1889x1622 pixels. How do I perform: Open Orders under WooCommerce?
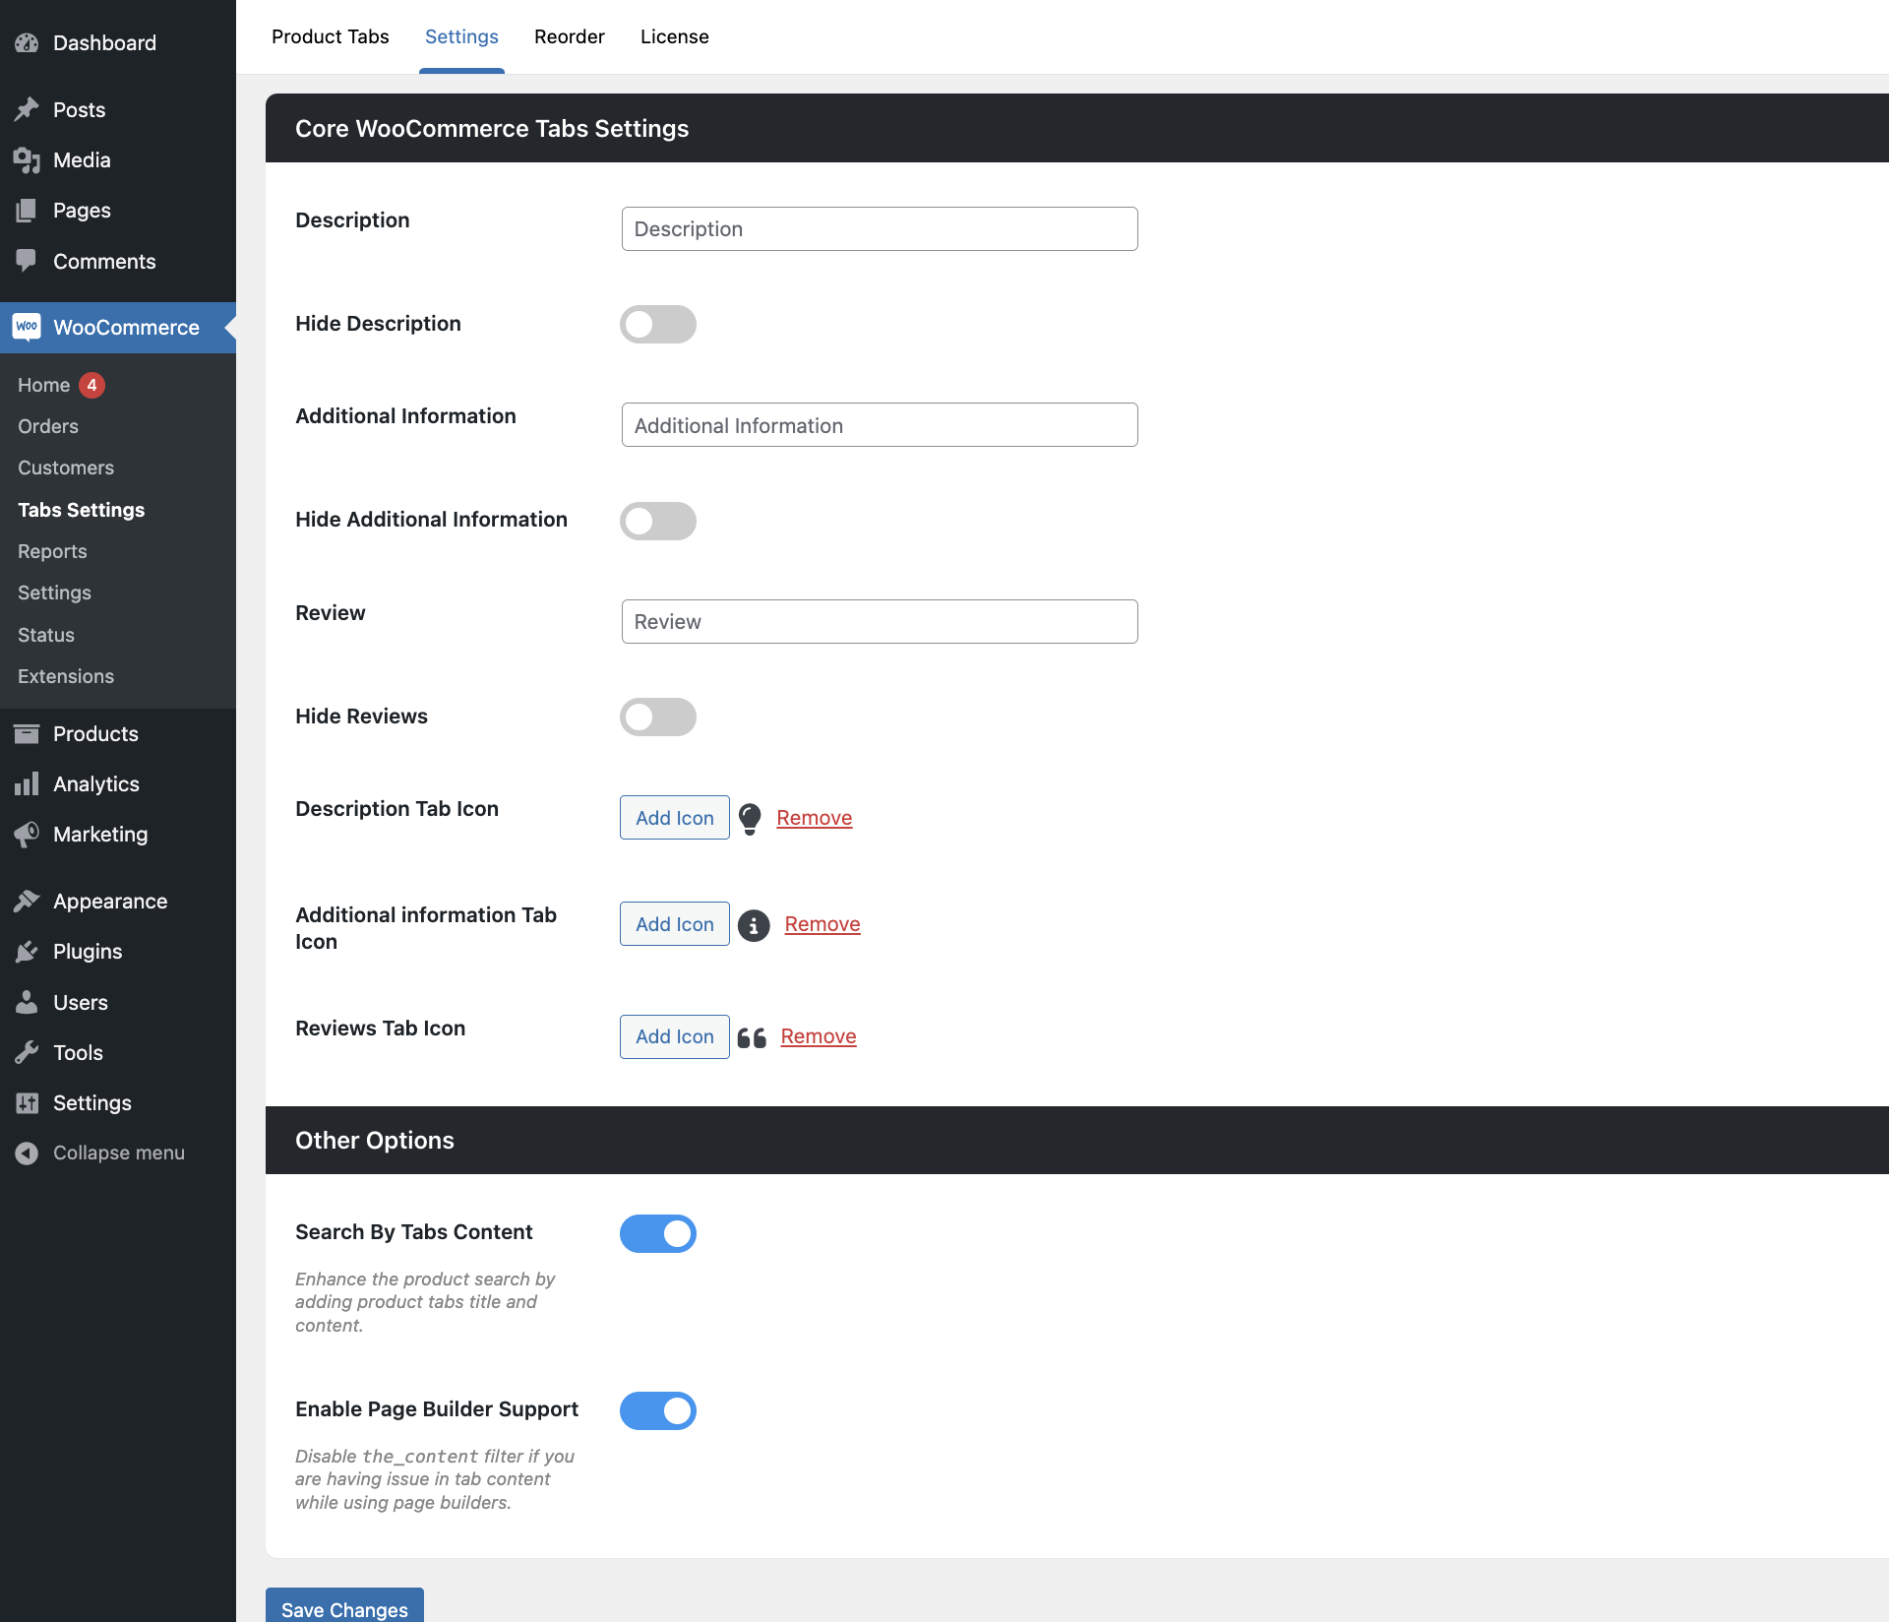click(48, 426)
